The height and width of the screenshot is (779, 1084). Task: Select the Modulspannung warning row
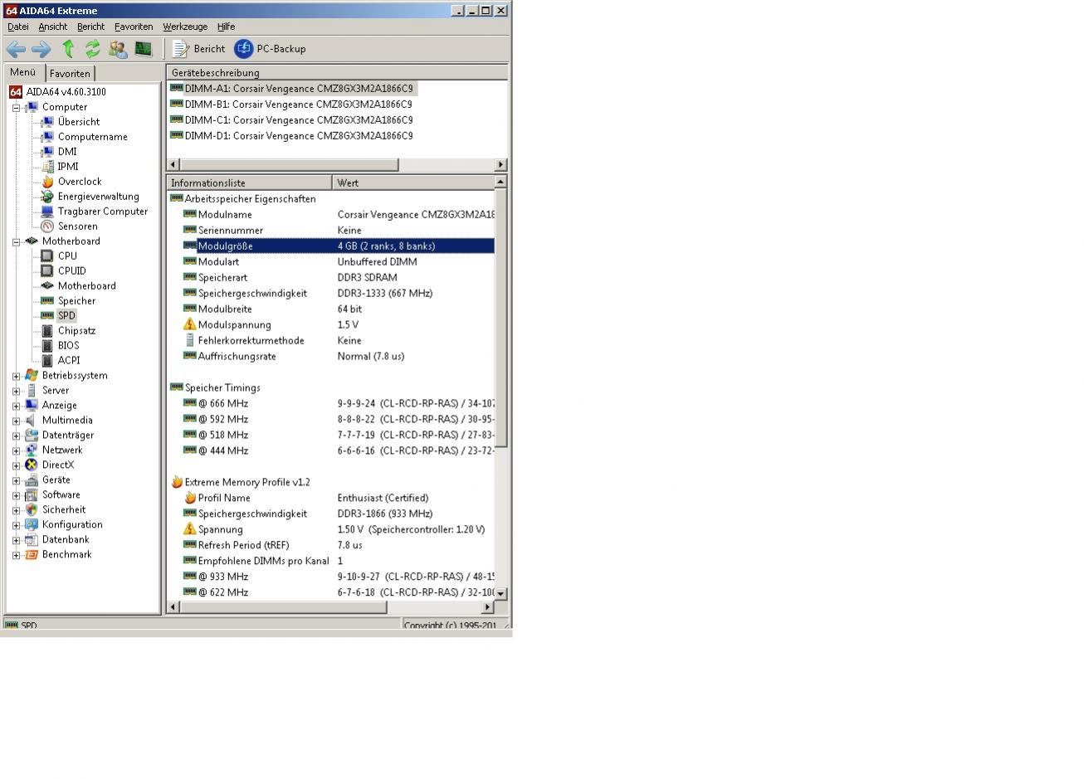pyautogui.click(x=339, y=325)
